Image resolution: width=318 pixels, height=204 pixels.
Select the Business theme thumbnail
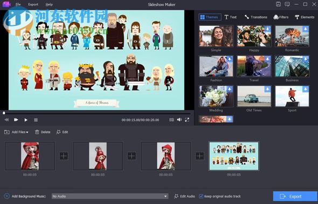pyautogui.click(x=292, y=66)
